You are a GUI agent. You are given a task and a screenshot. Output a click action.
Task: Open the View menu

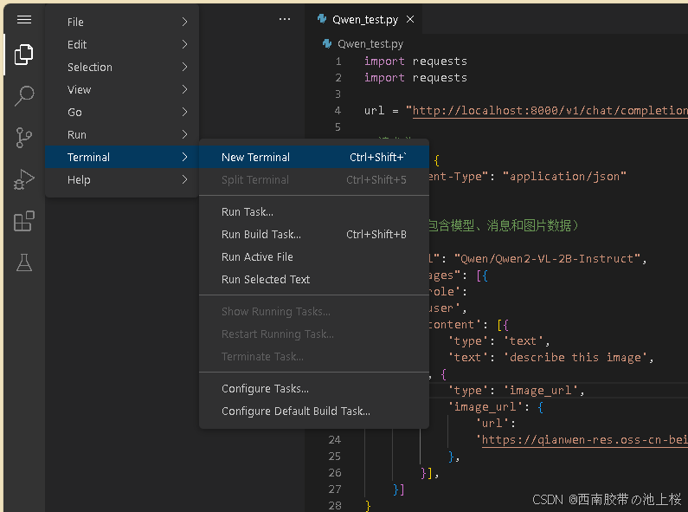122,89
